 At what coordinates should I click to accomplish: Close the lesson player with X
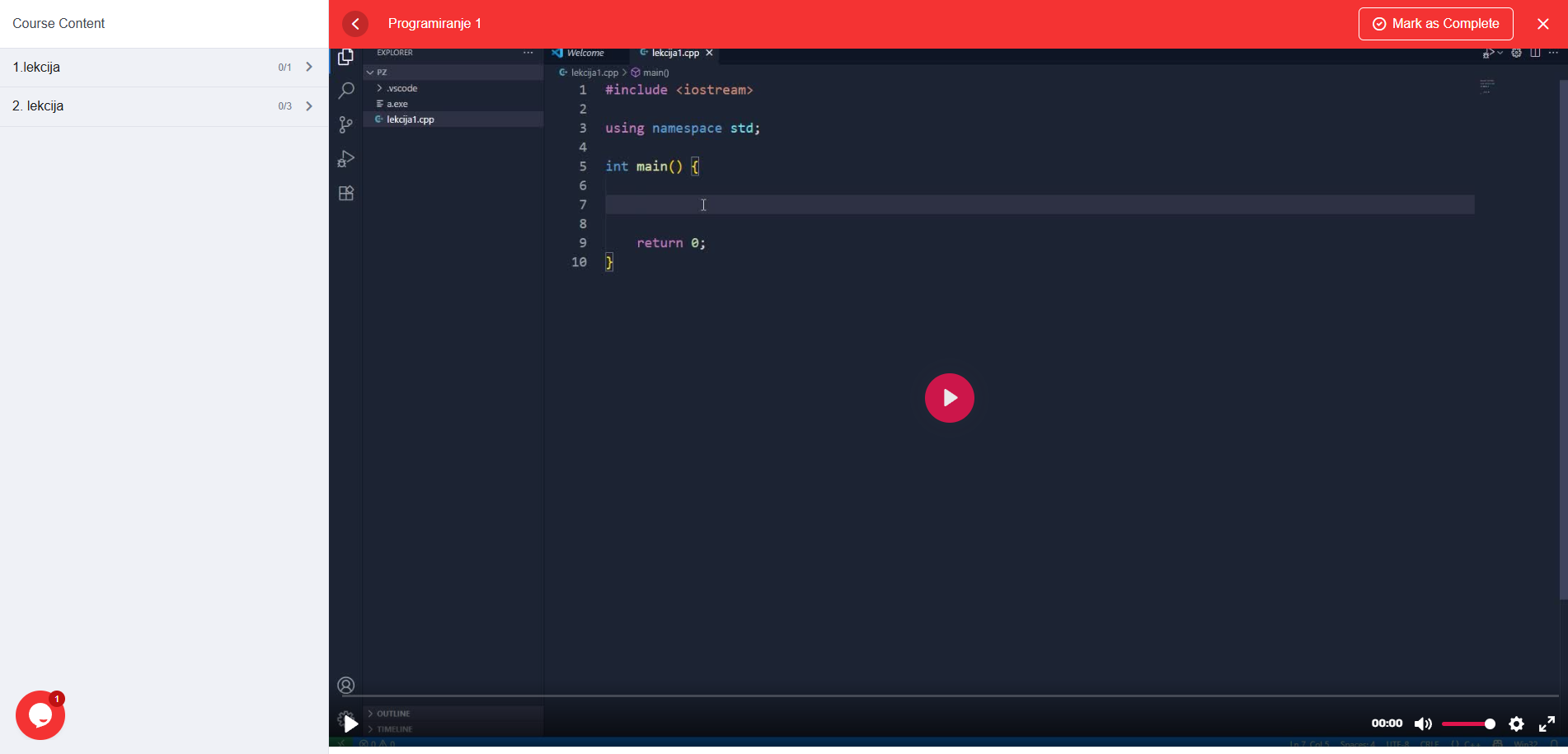coord(1543,24)
